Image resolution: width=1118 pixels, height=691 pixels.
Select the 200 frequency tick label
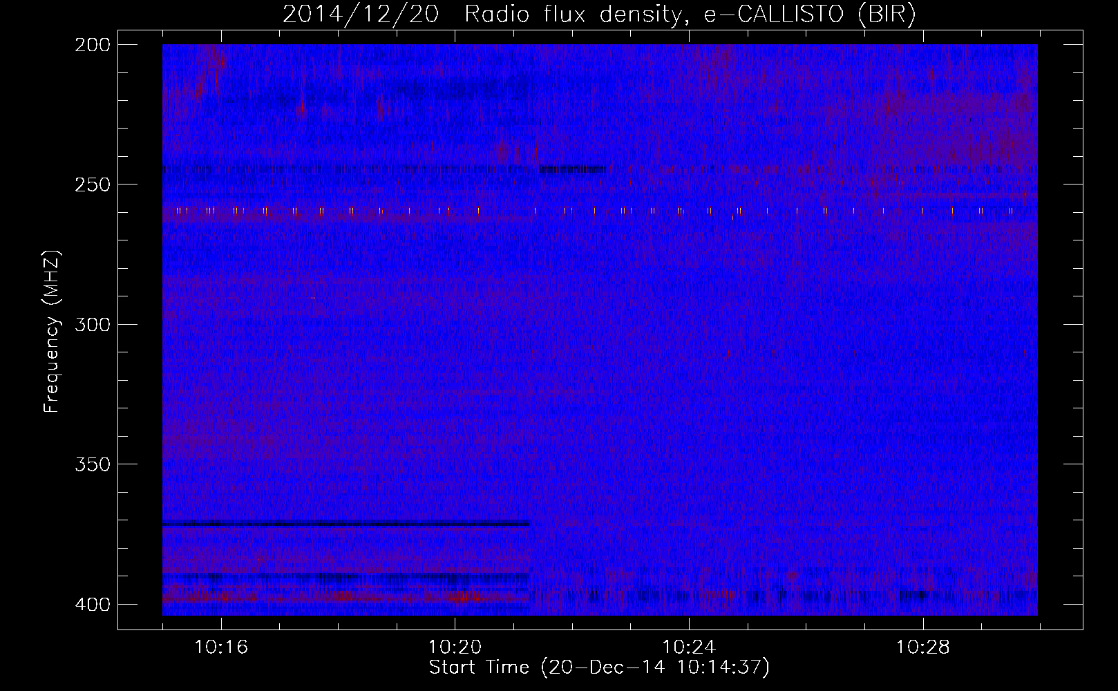click(92, 45)
